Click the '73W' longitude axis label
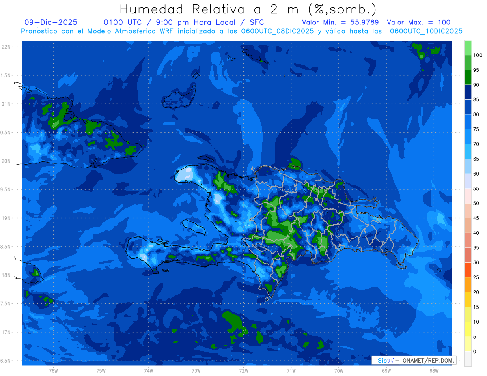The width and height of the screenshot is (487, 376). click(x=196, y=371)
